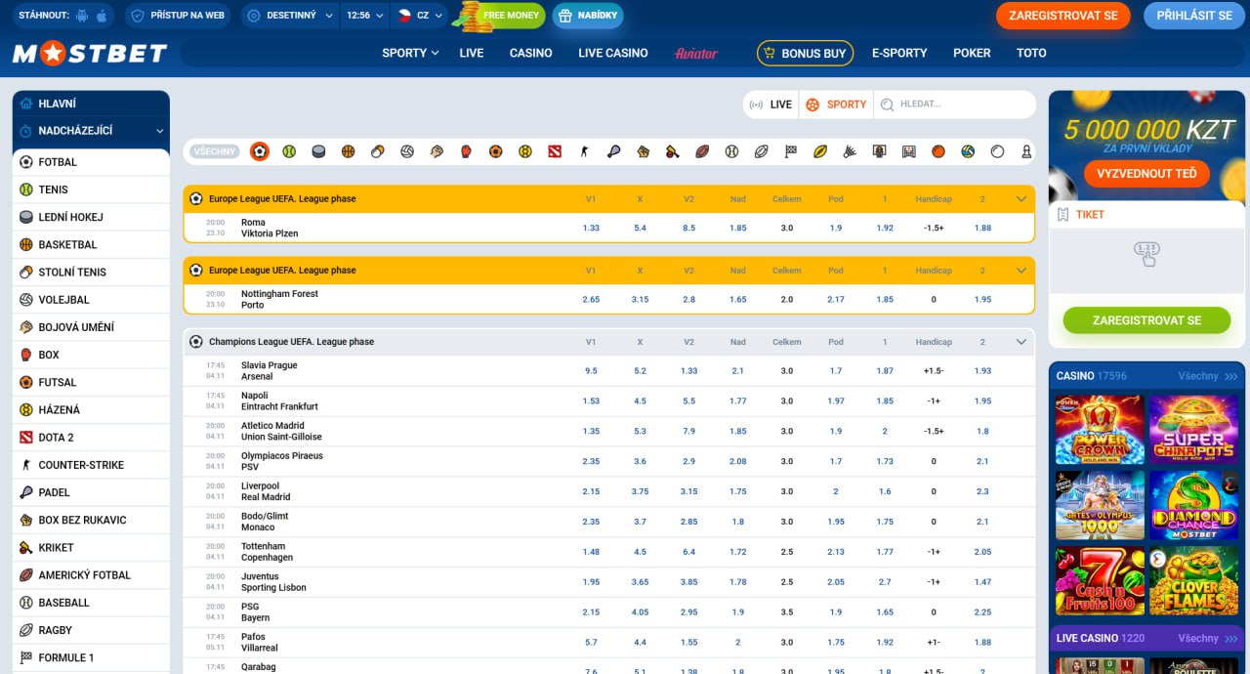This screenshot has height=674, width=1250.
Task: Select Dota 2 icon in filter row
Action: [x=555, y=151]
